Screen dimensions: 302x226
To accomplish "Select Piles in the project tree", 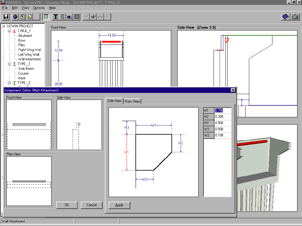I will 22,45.
